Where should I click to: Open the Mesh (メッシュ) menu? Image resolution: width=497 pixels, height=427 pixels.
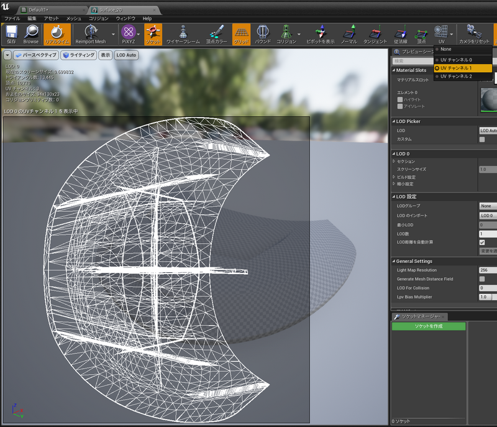73,19
